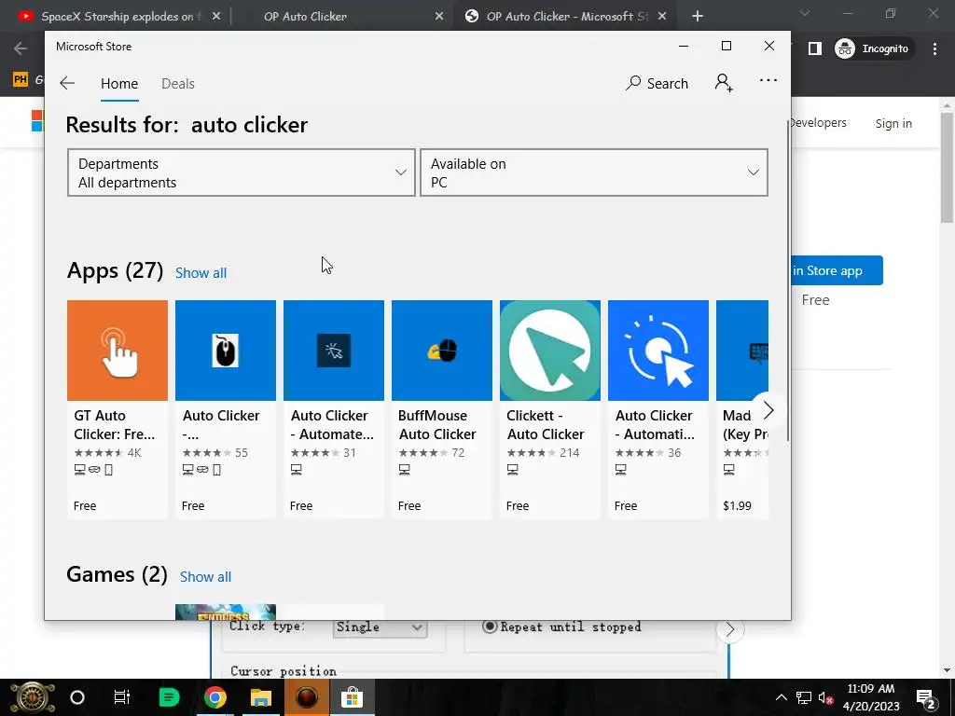Click the Microsoft logo on the webpage
955x716 pixels.
pos(37,120)
